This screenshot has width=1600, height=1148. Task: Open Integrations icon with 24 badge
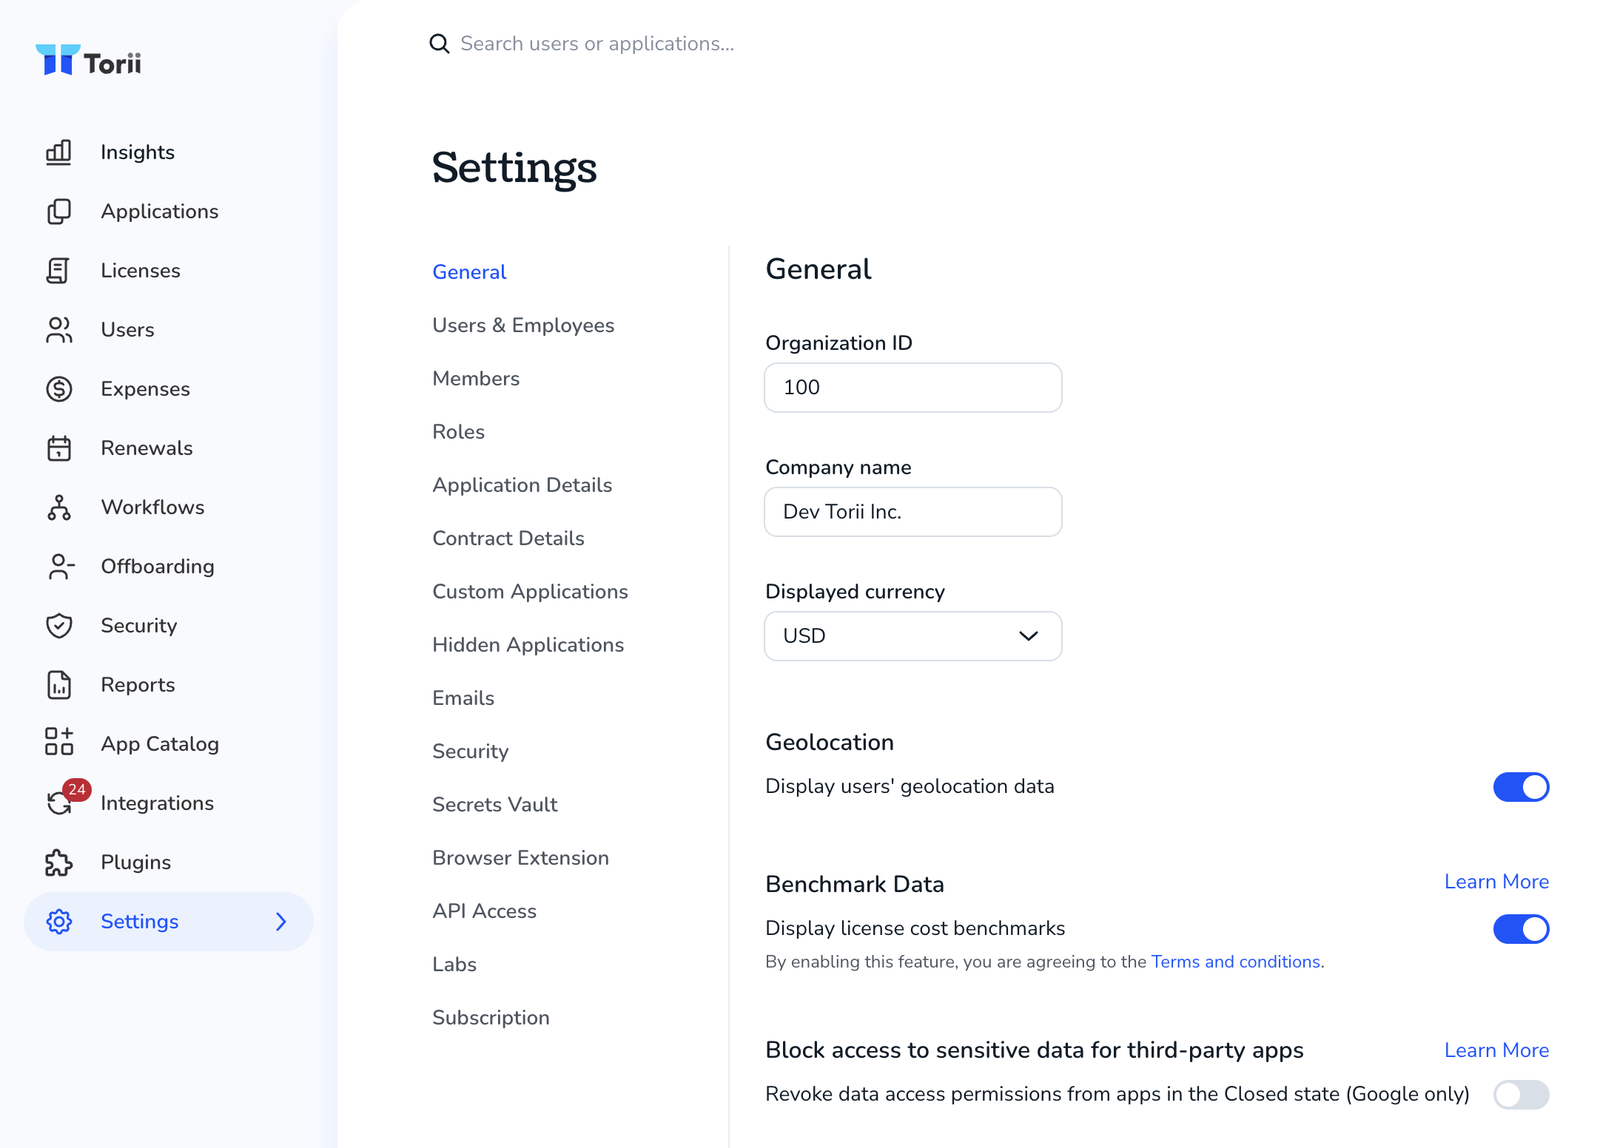pyautogui.click(x=61, y=802)
